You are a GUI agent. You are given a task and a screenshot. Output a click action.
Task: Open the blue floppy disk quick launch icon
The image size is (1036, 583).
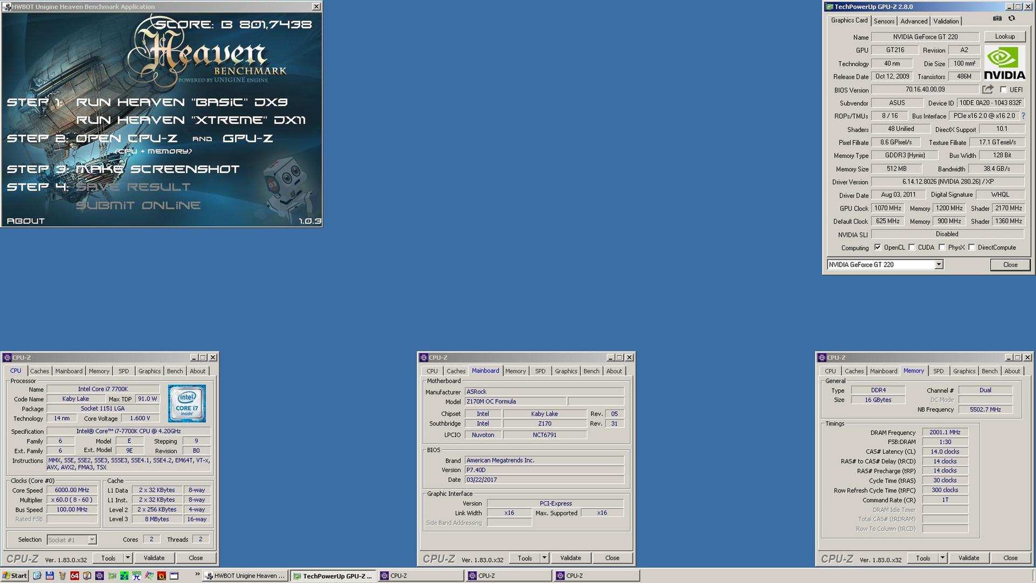50,575
